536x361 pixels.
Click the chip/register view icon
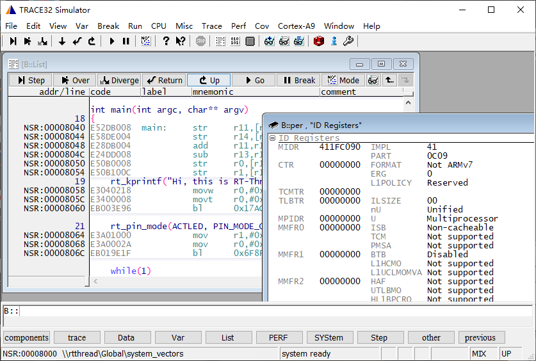tap(250, 41)
